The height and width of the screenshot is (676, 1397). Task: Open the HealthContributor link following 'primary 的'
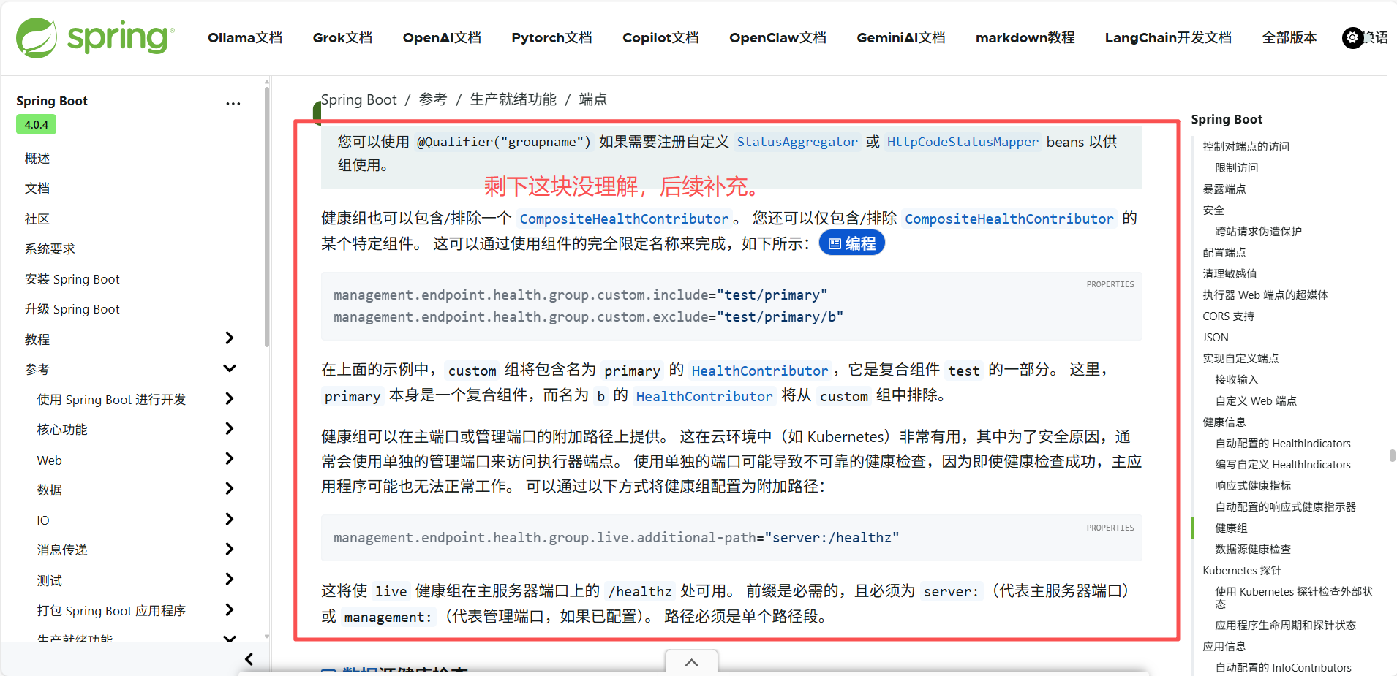coord(760,371)
